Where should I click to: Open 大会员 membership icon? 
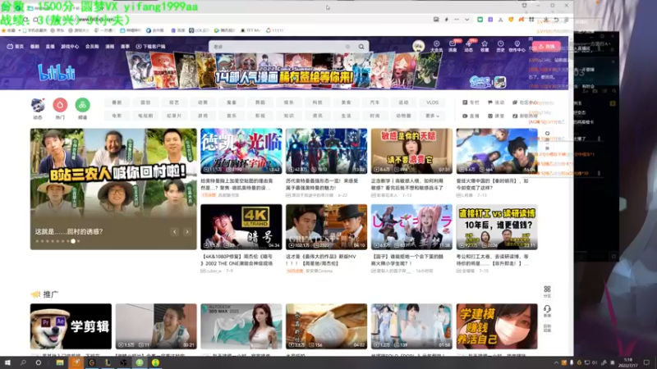coord(436,46)
